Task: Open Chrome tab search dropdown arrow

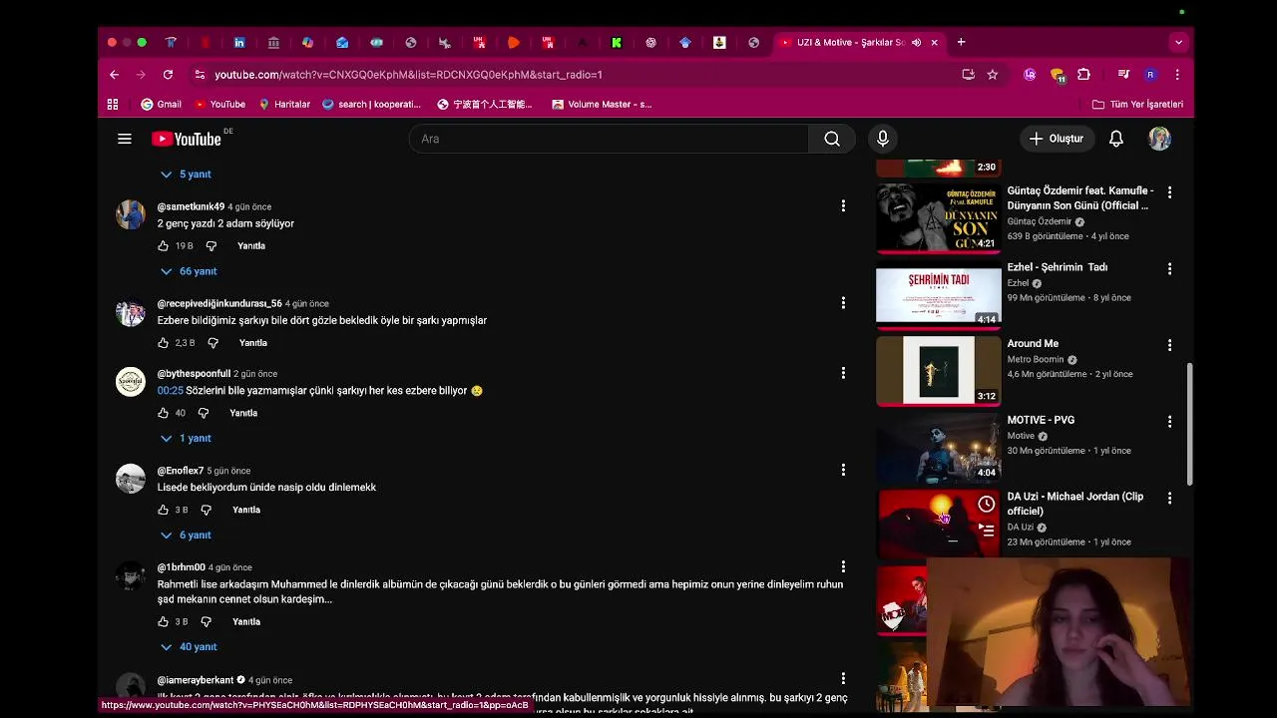Action: click(x=1178, y=42)
